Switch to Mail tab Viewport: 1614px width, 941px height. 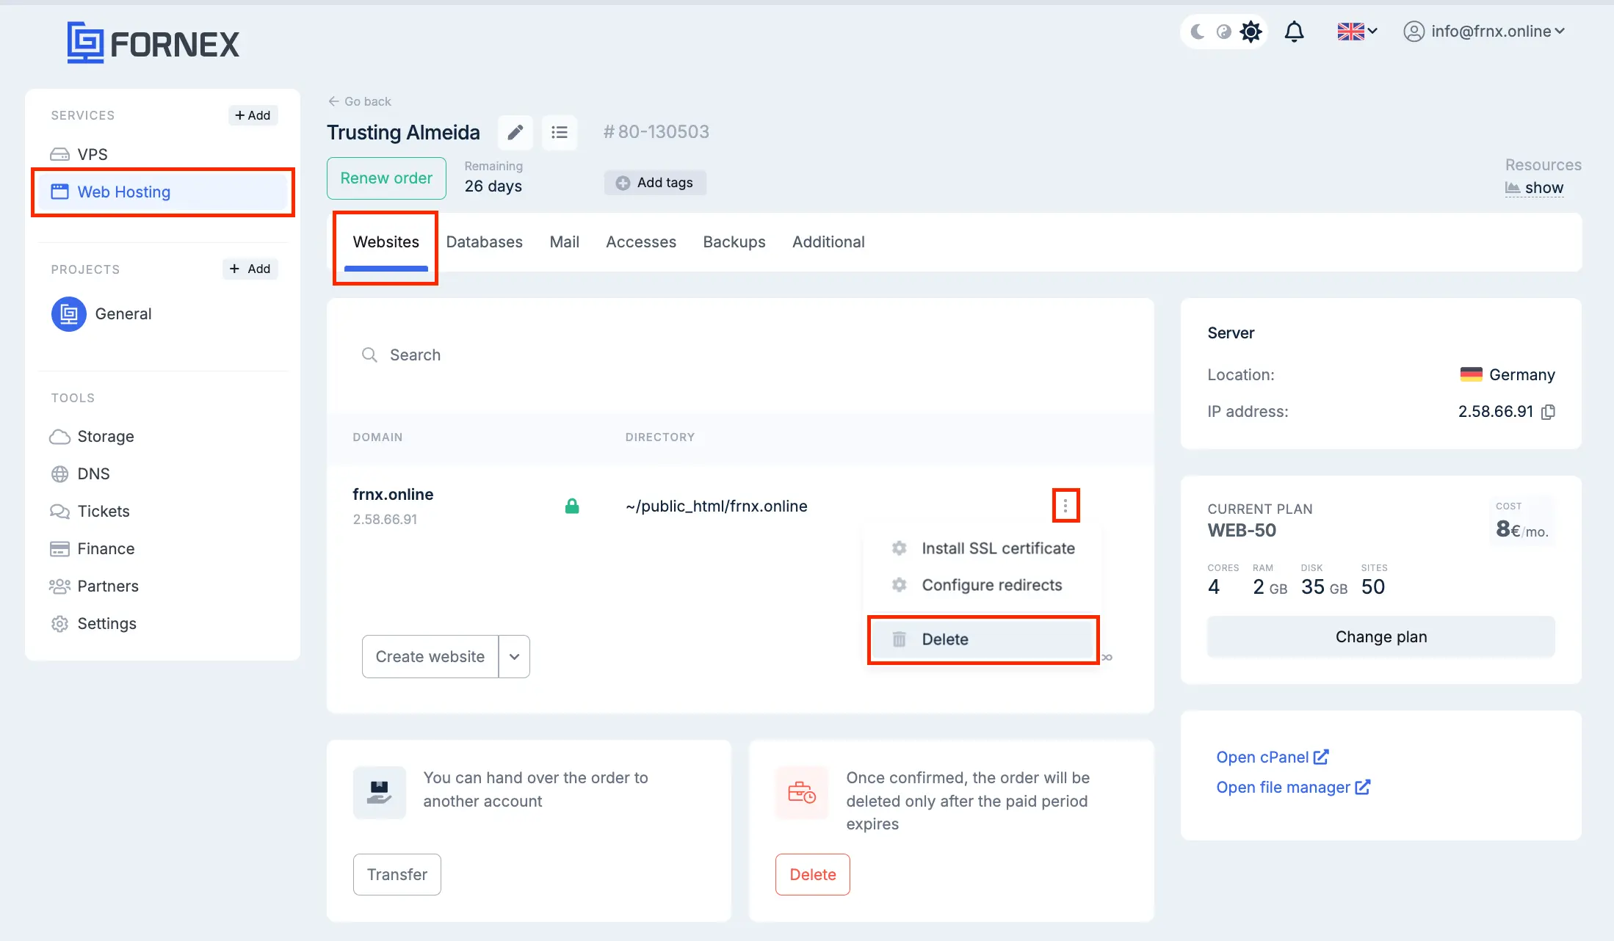565,242
